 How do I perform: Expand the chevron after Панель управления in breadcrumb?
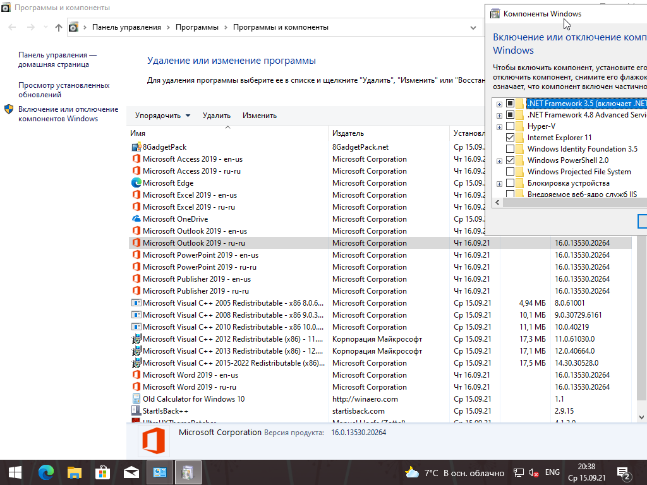(168, 27)
